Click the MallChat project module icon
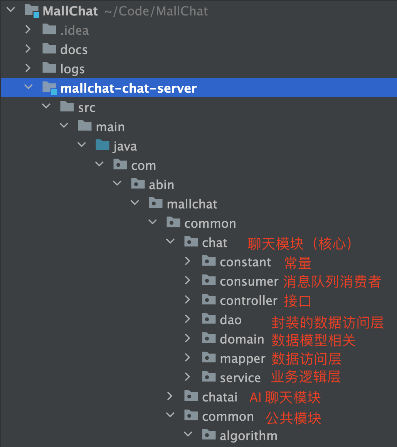 (x=32, y=11)
